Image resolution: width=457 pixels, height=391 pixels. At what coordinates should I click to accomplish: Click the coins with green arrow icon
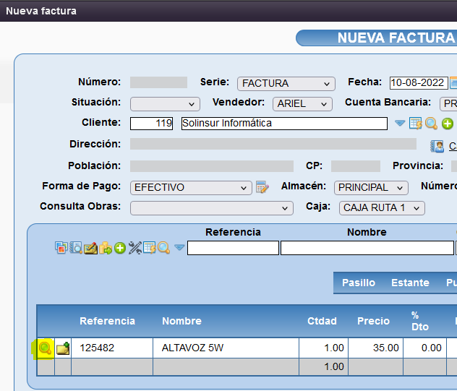click(106, 248)
